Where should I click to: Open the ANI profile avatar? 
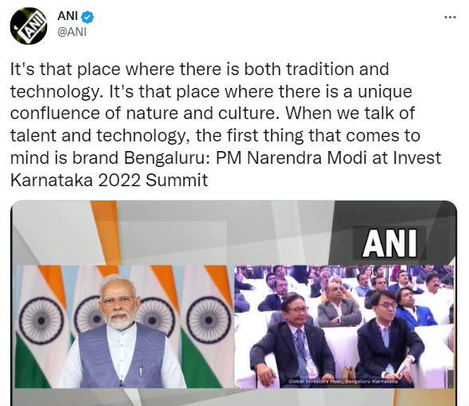point(29,26)
